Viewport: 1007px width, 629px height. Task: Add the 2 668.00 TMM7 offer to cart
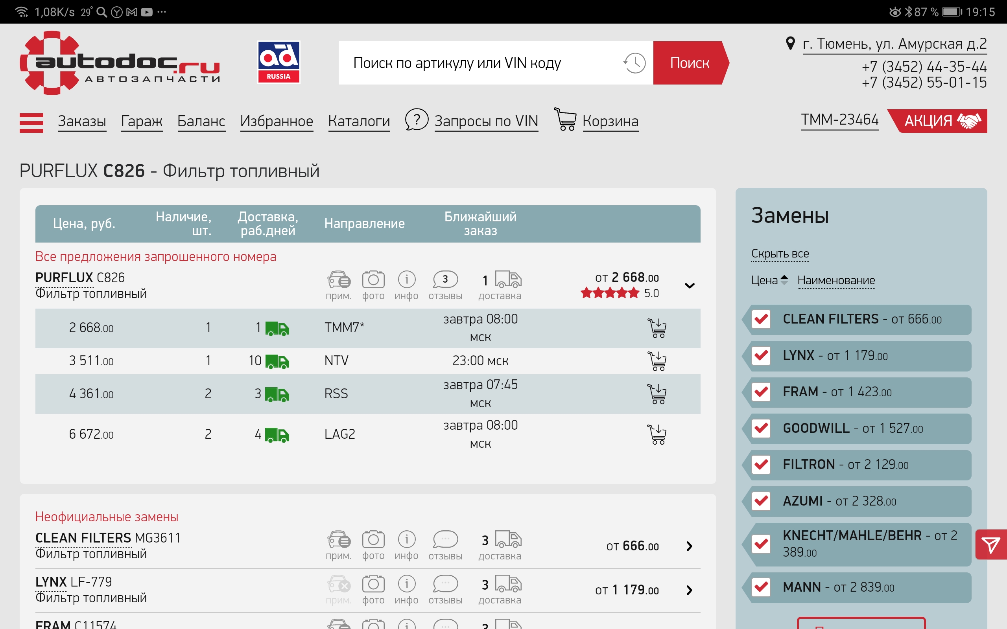657,328
